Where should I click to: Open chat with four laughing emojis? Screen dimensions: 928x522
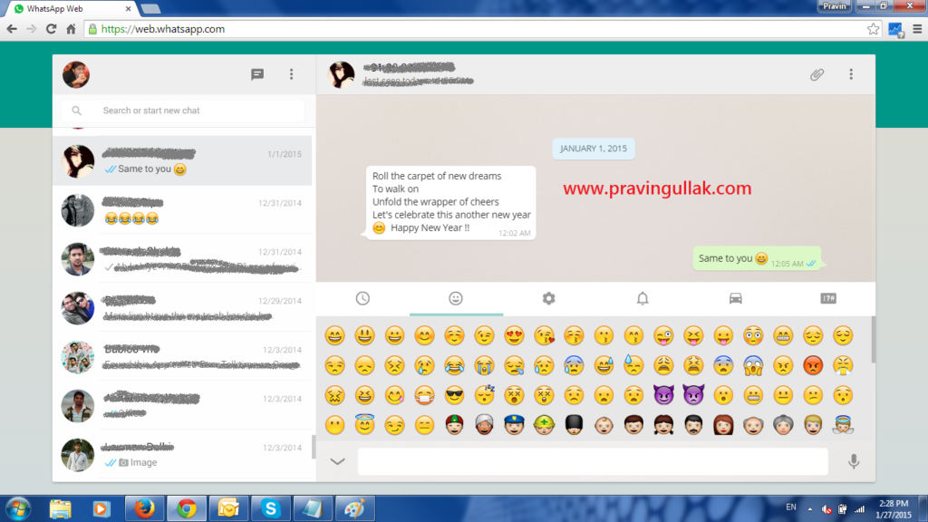[x=182, y=210]
